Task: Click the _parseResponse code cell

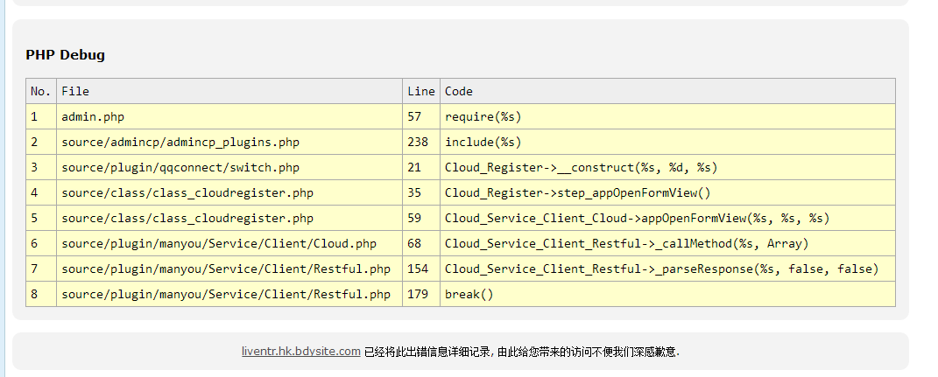Action: [667, 269]
